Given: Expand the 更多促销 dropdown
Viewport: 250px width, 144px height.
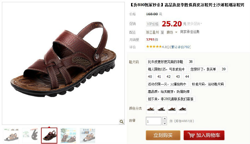Looking at the screenshot, I should (194, 24).
